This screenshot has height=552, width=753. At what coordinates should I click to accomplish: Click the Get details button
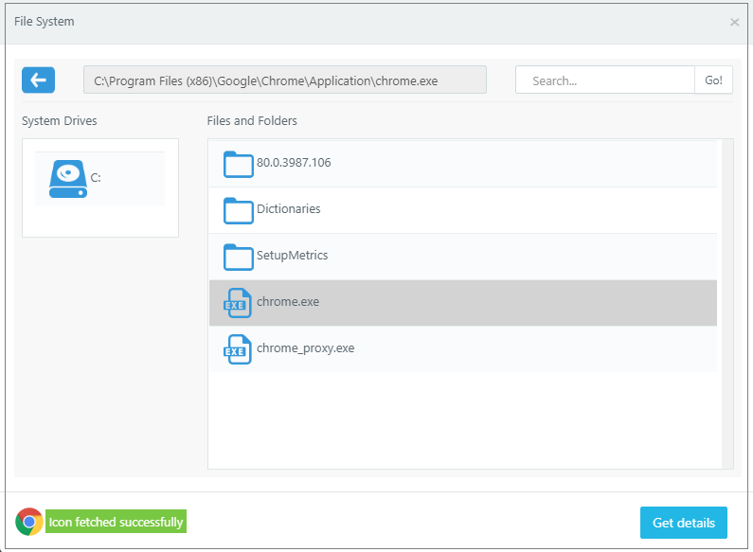point(683,523)
